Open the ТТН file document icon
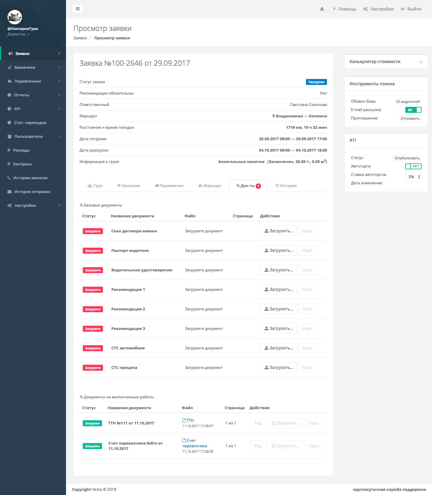 point(184,420)
